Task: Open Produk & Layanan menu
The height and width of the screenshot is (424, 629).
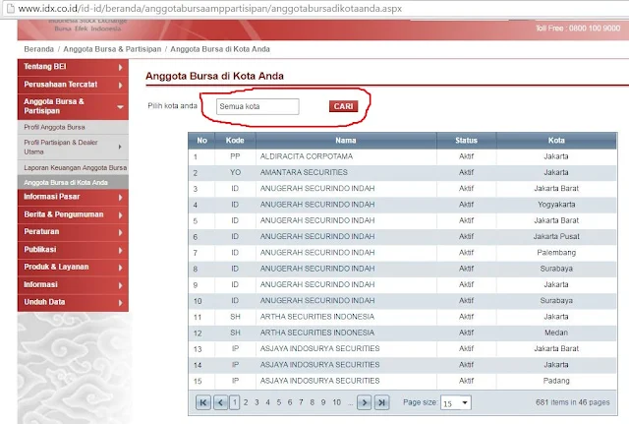Action: point(73,267)
